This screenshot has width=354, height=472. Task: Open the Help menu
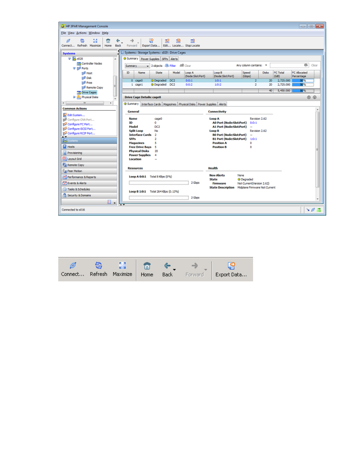105,33
